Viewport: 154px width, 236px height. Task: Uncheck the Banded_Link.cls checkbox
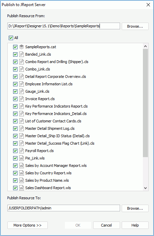(15, 54)
